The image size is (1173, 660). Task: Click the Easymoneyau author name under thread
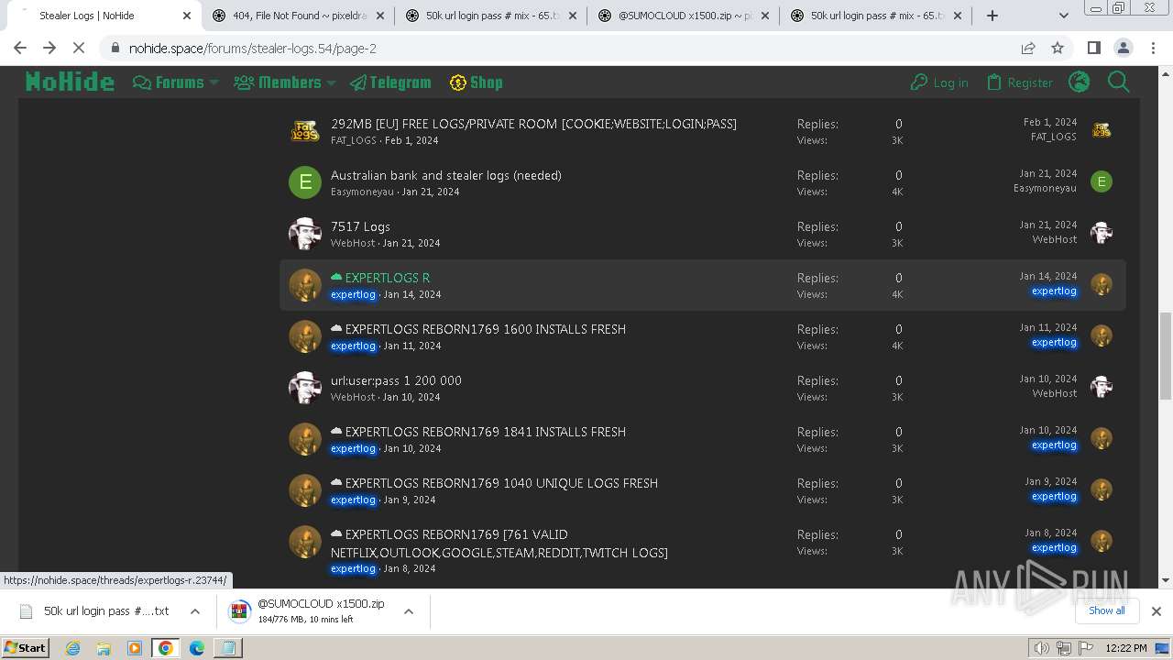(x=362, y=192)
